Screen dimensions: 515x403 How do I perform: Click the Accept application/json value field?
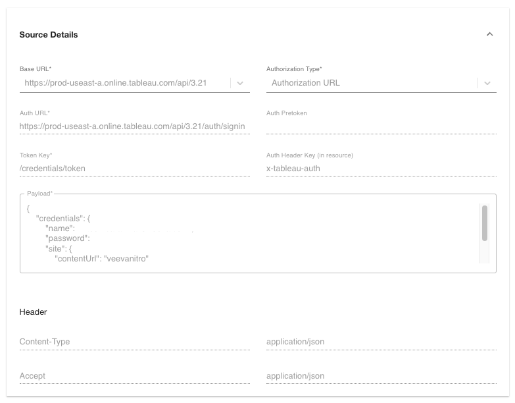(x=381, y=376)
